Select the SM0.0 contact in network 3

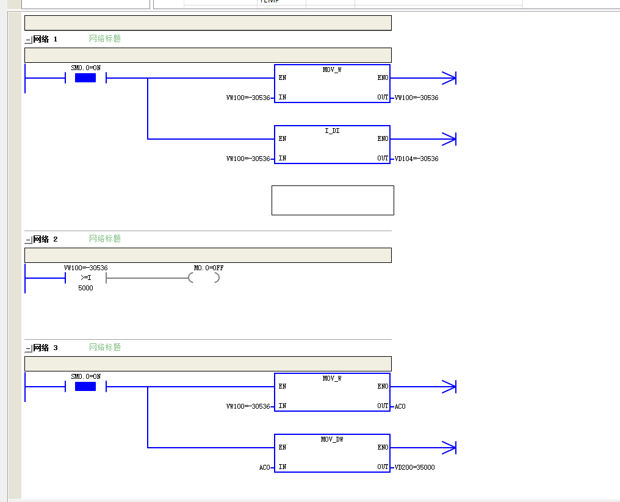tap(85, 387)
